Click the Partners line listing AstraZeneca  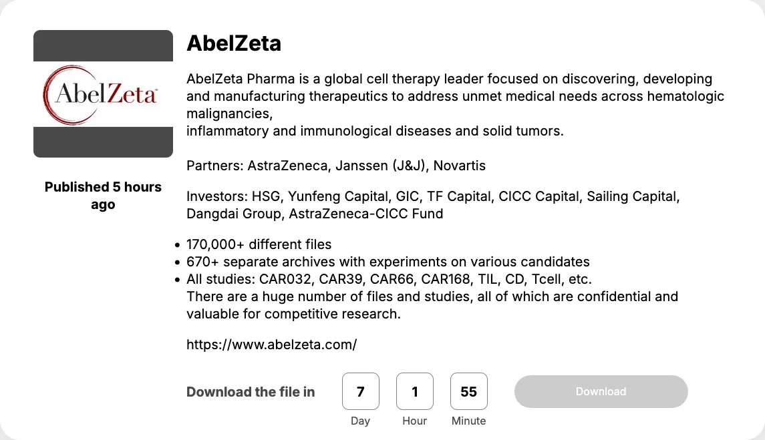[x=335, y=165]
